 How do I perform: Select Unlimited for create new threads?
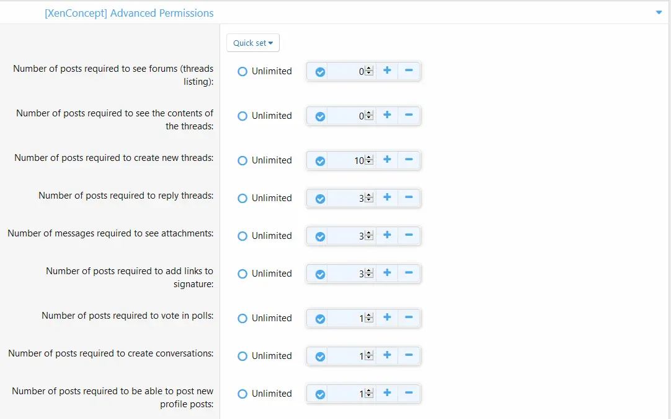242,160
